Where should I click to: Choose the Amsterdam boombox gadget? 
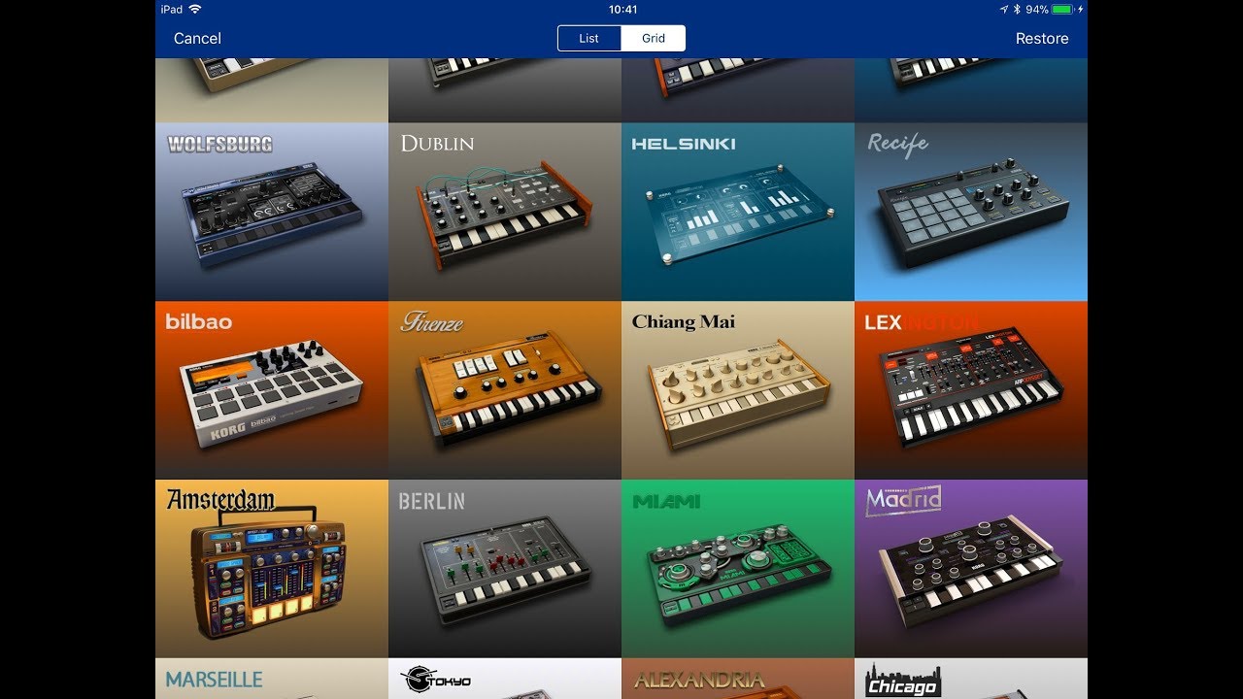(x=272, y=569)
